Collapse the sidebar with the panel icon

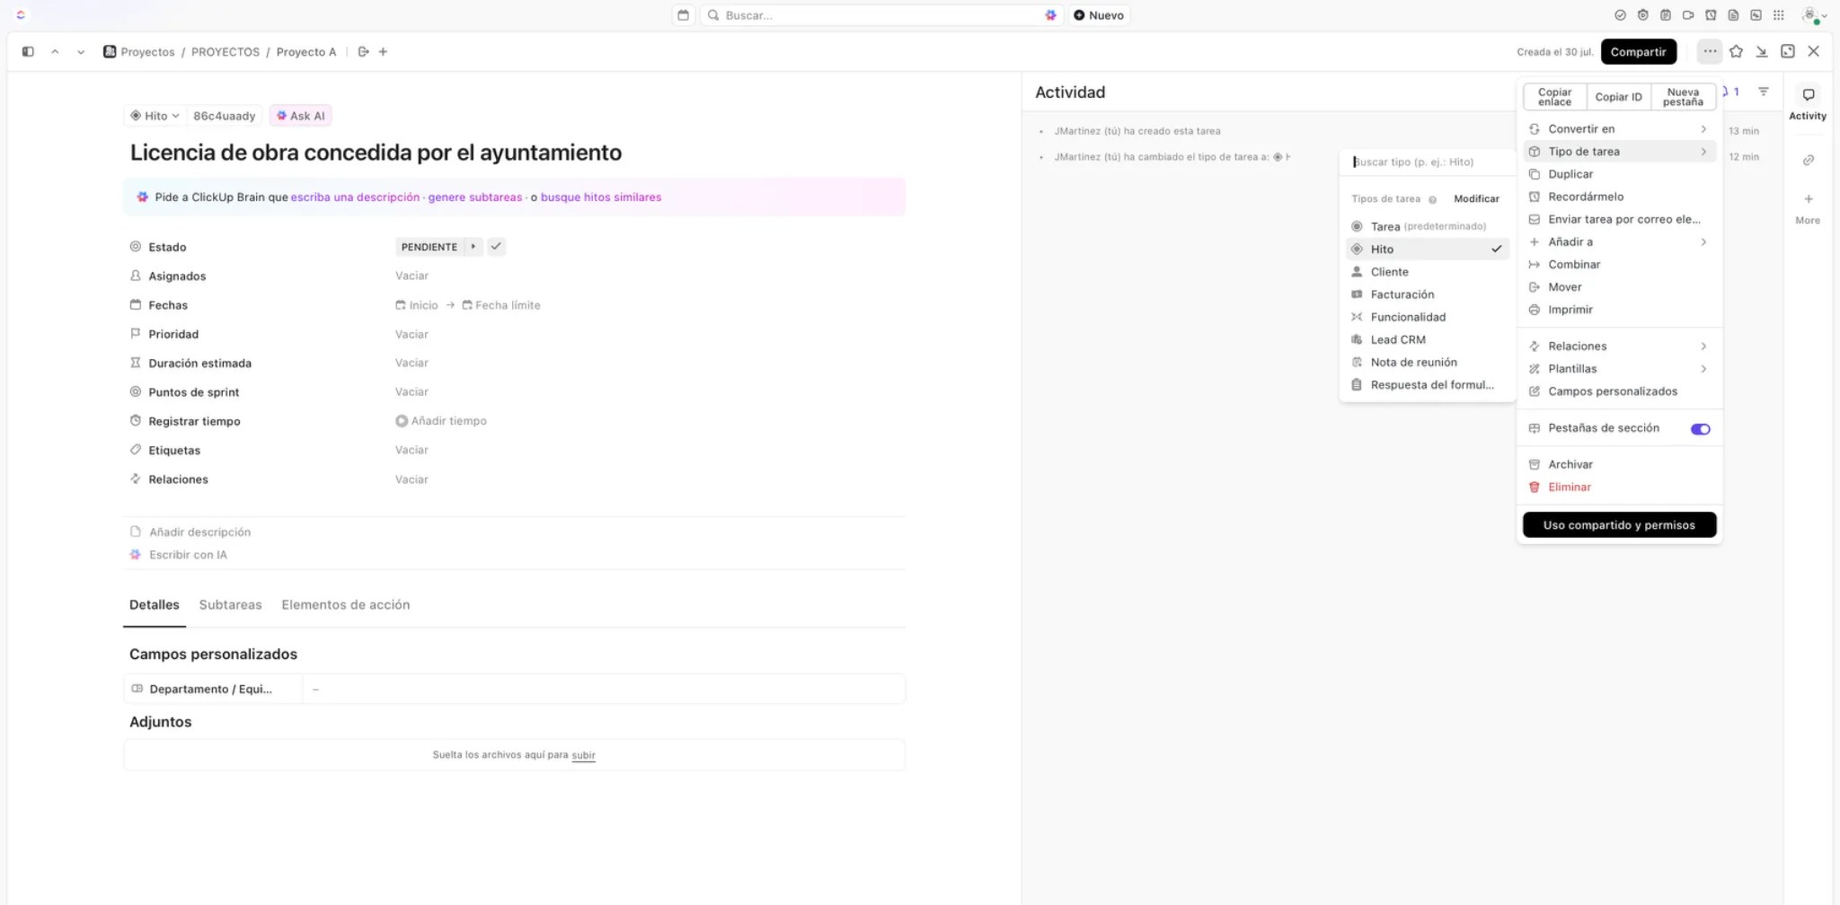point(27,51)
